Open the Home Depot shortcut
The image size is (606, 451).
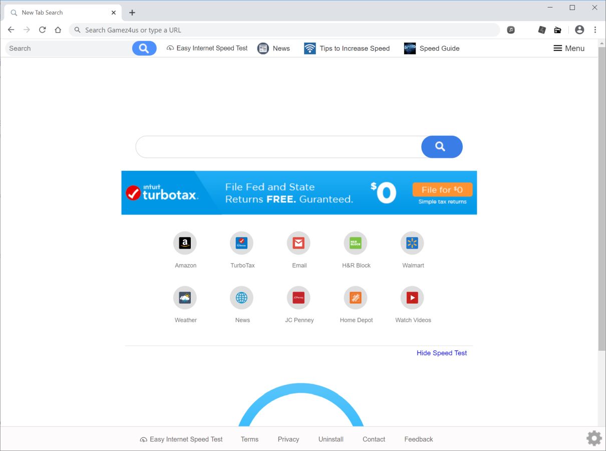click(x=356, y=297)
